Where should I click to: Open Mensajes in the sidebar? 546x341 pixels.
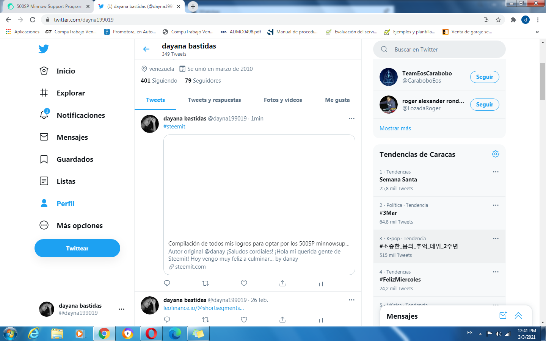pyautogui.click(x=64, y=137)
